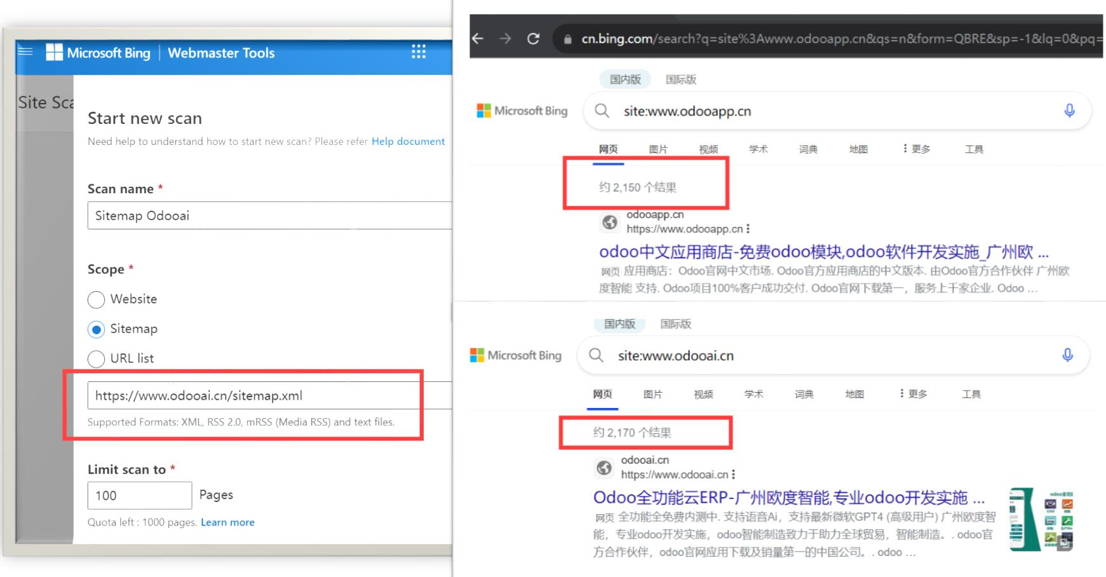Open options dots next to https://www.odooapp.cn

(748, 229)
